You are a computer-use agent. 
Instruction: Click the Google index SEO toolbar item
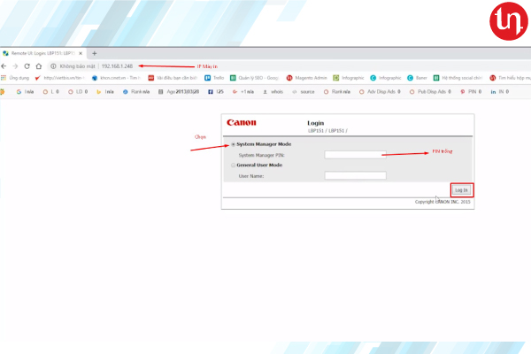25,92
